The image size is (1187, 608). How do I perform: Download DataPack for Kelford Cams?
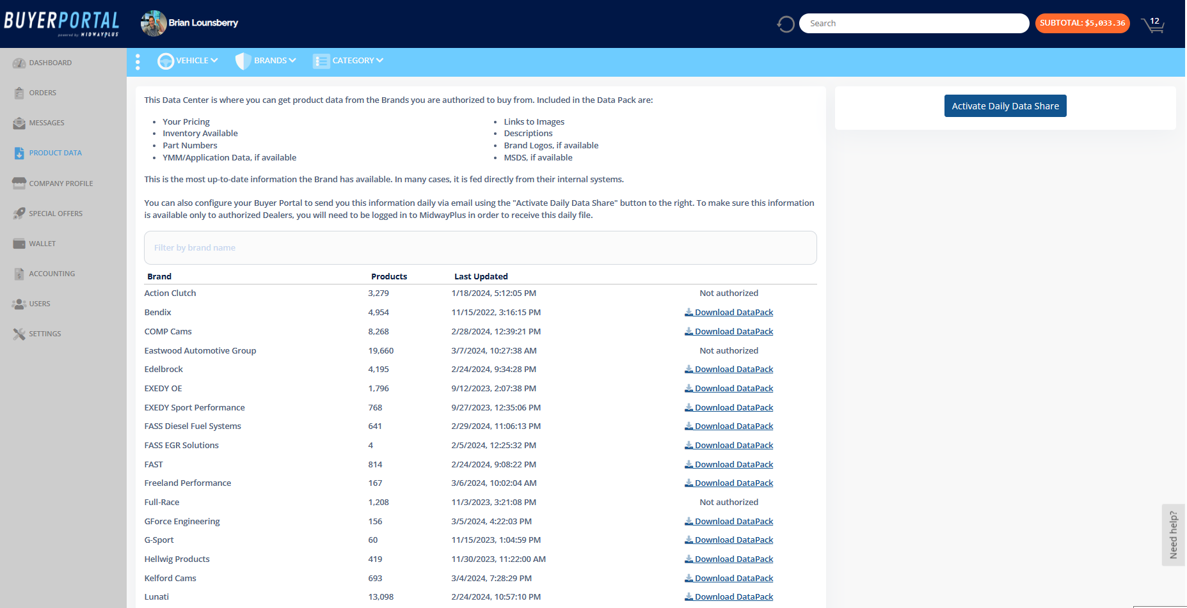coord(729,578)
